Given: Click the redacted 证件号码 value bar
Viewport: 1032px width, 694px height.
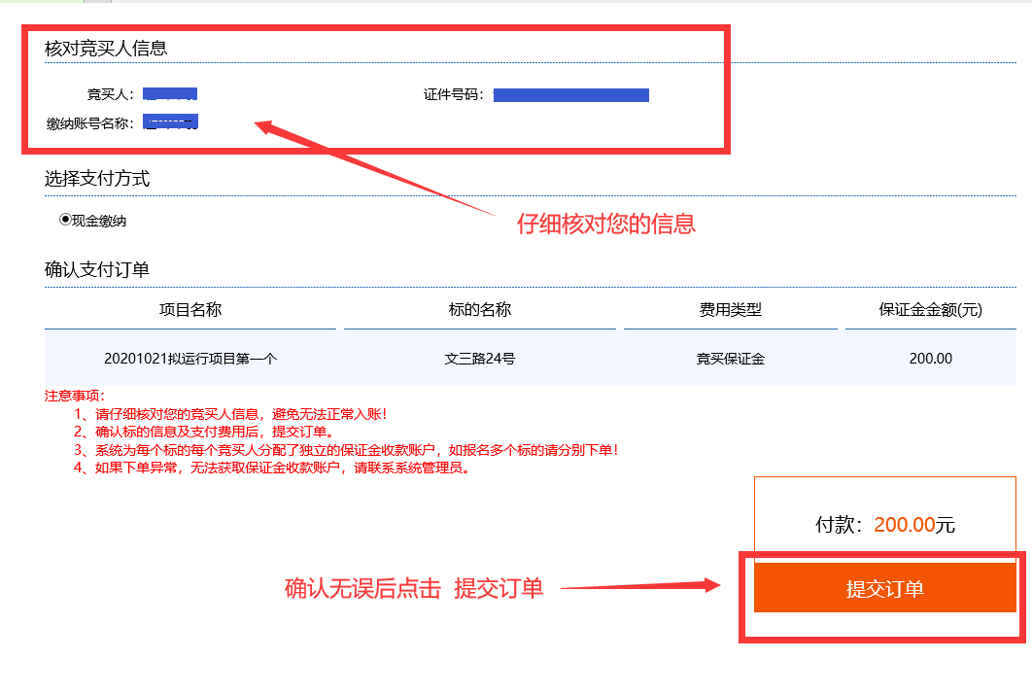Looking at the screenshot, I should coord(570,95).
